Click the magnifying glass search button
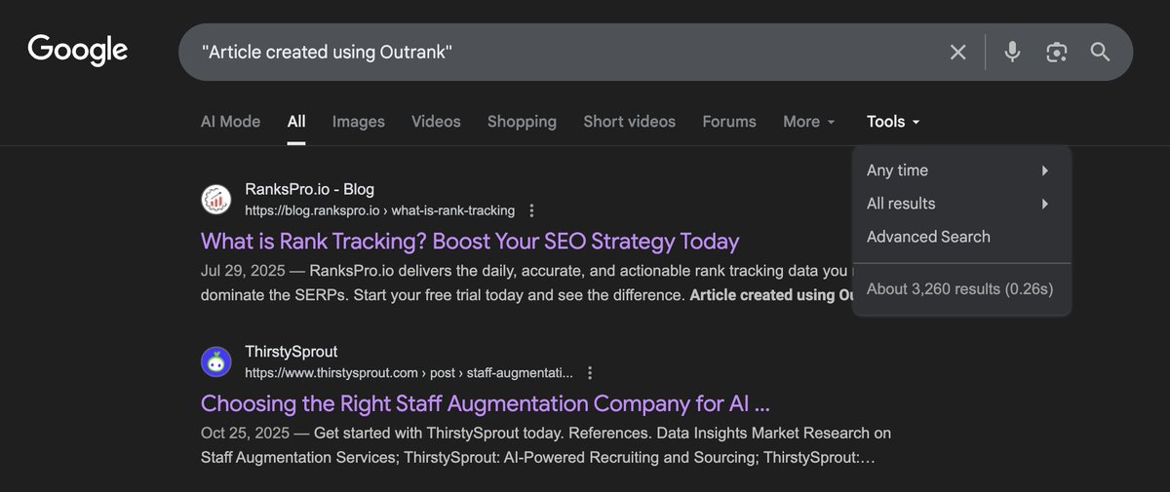1170x492 pixels. (1101, 52)
